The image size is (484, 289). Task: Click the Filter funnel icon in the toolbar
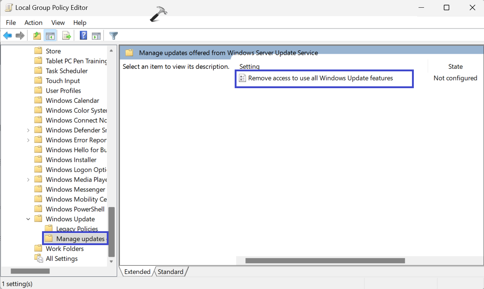[114, 35]
